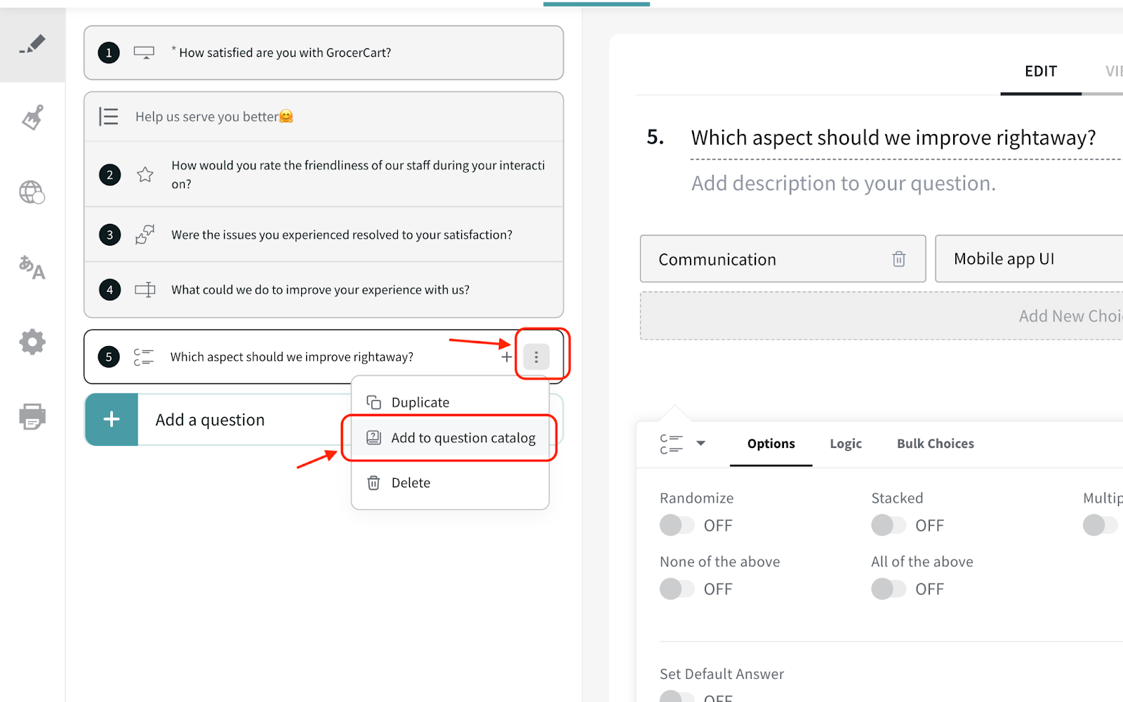Toggle the Randomize switch
The height and width of the screenshot is (702, 1123).
click(677, 525)
